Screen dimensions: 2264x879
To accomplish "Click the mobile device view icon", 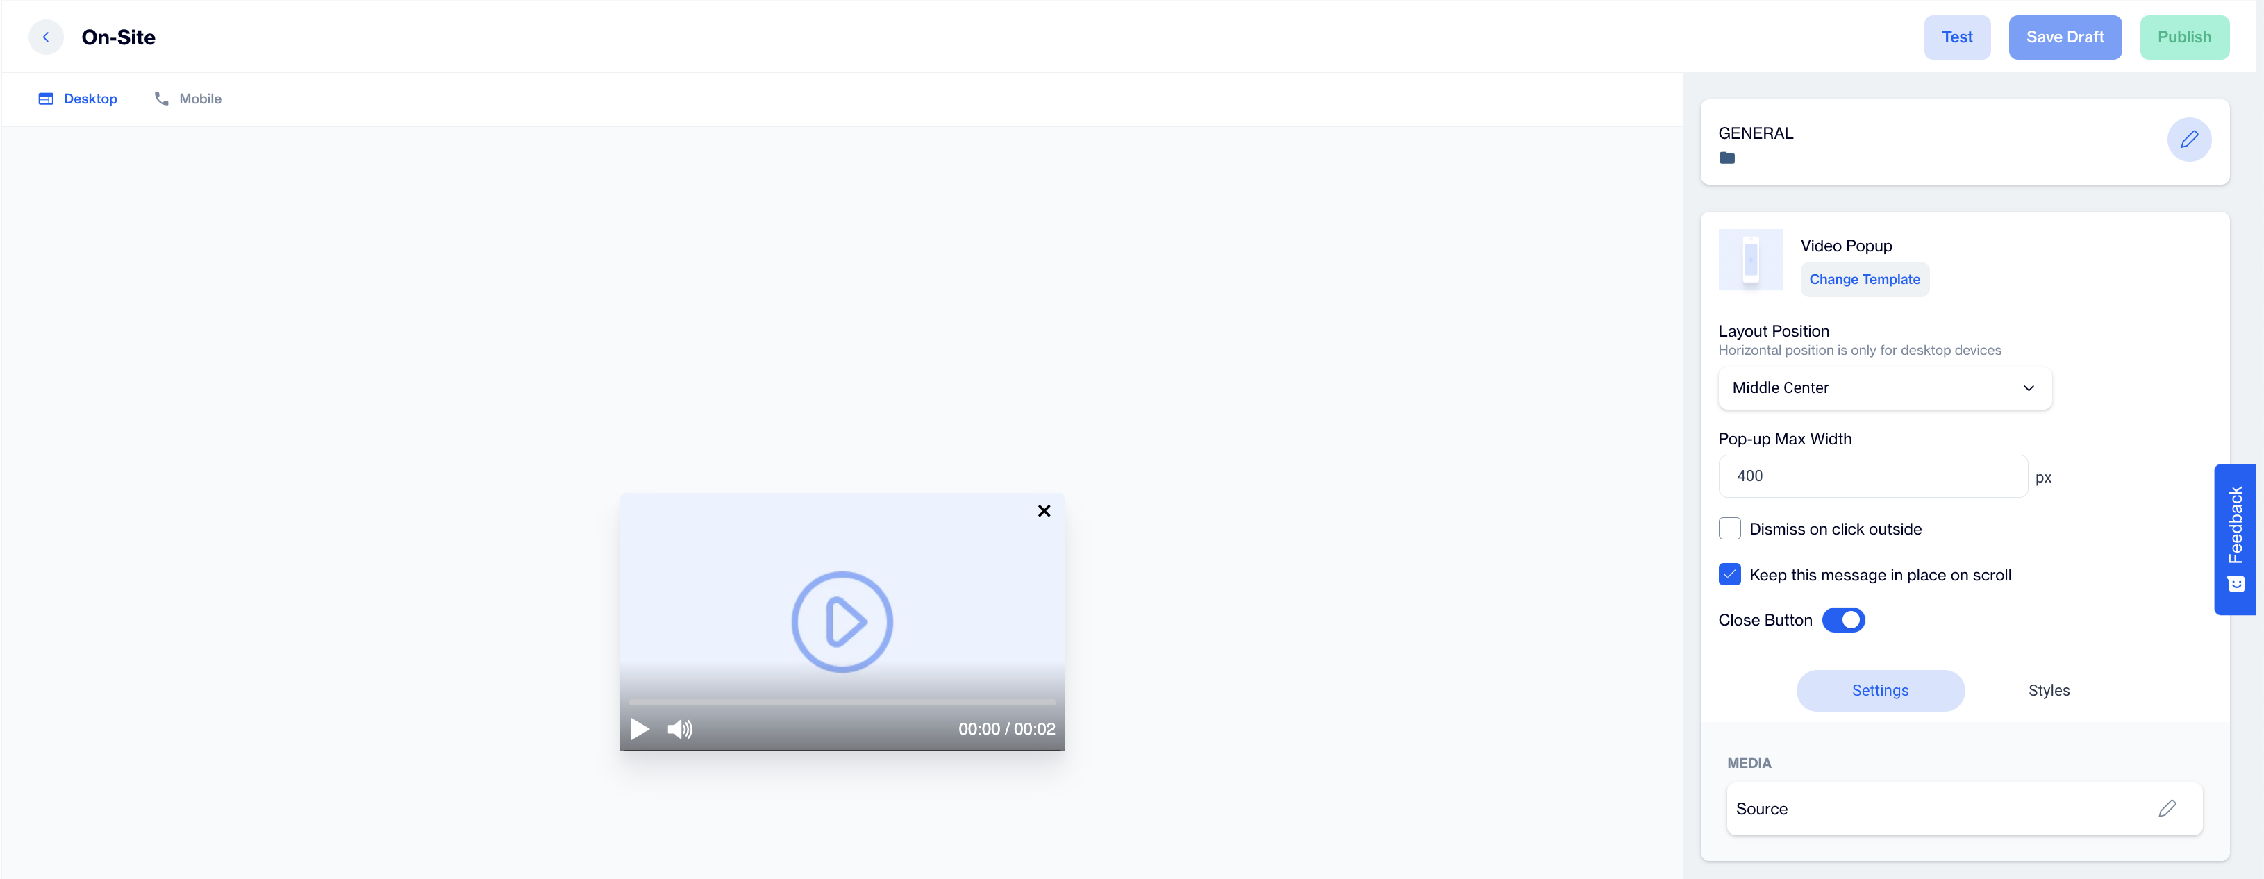I will point(162,97).
